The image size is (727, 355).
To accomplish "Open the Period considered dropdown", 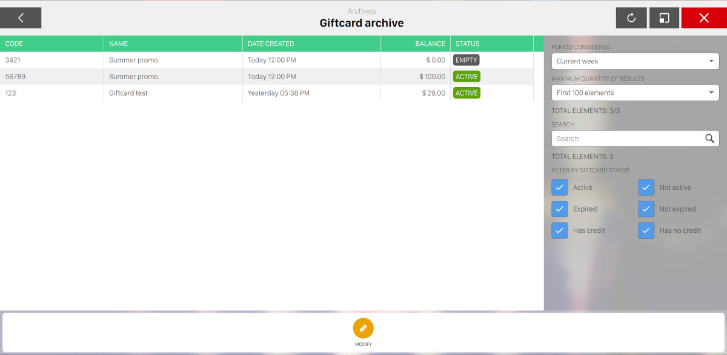I will point(635,61).
